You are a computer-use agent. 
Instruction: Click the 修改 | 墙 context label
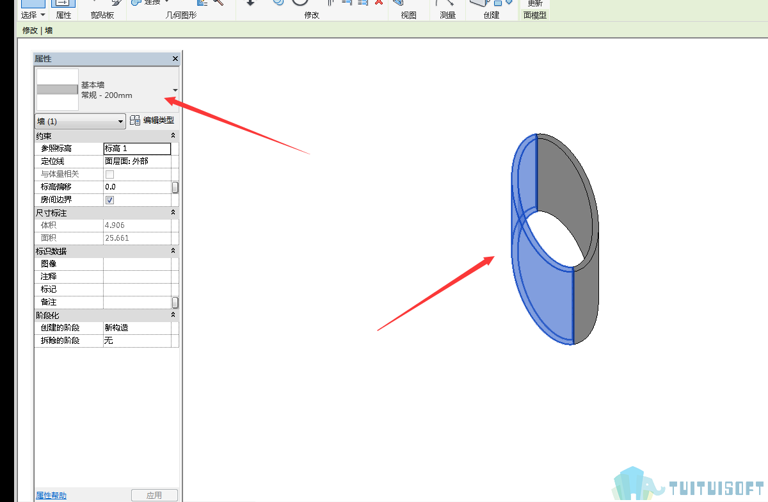pos(37,30)
